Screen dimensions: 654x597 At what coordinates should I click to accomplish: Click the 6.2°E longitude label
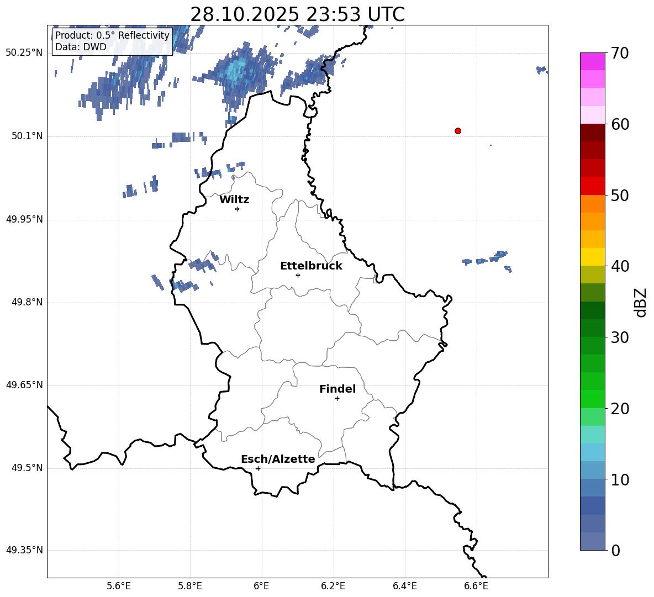333,587
